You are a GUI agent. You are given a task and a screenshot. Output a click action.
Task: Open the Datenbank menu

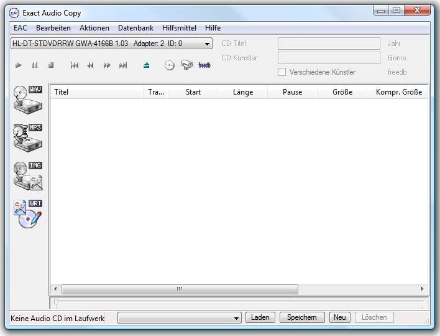pyautogui.click(x=136, y=28)
